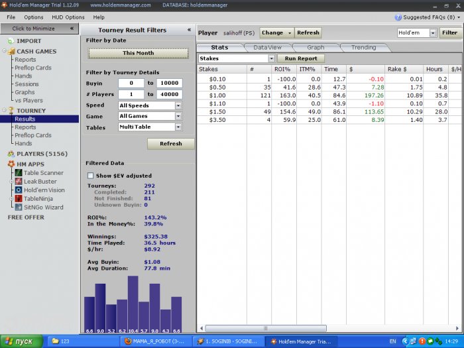
Task: Expand the Tables dropdown showing Multi Table
Action: [x=178, y=127]
